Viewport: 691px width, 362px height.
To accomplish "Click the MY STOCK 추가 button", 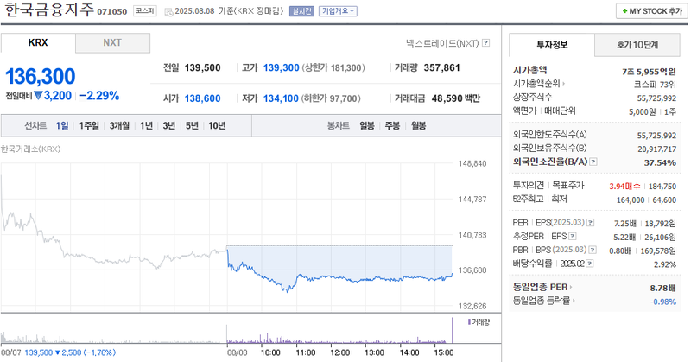I will click(652, 11).
